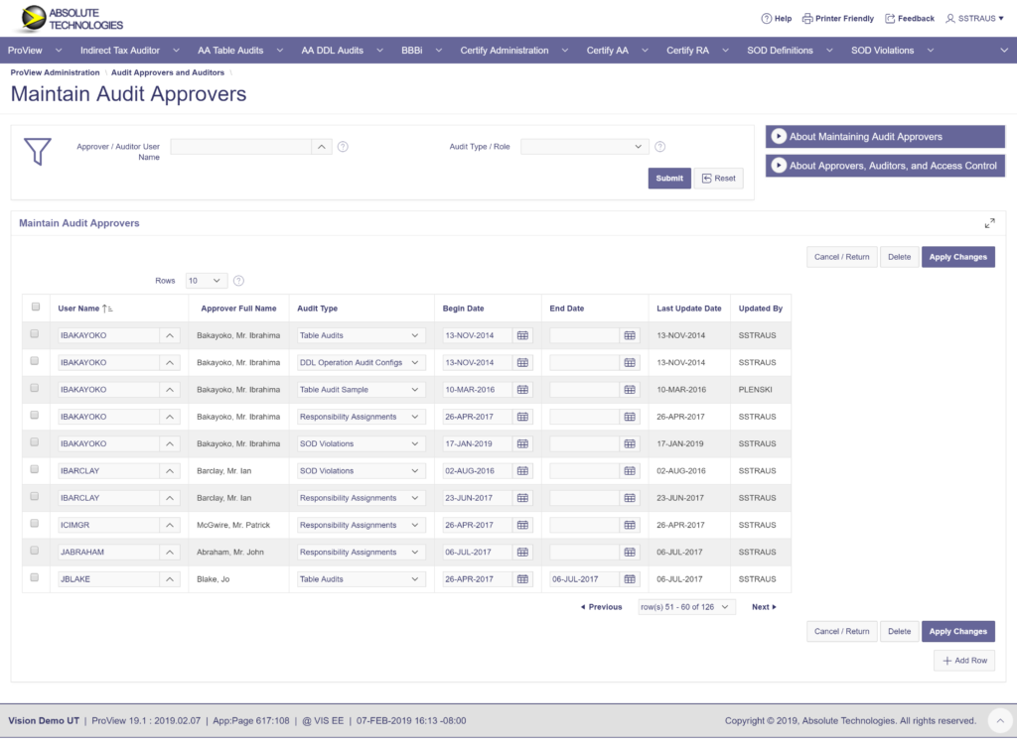Check the JBLAKE row checkbox

click(x=35, y=578)
